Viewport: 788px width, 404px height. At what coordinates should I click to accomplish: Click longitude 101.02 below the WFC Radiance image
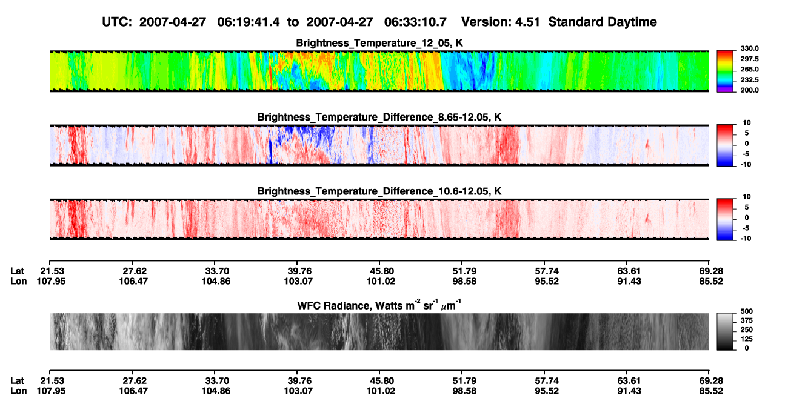click(379, 391)
